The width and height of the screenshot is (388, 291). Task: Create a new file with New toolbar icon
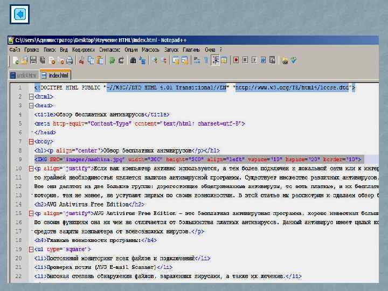pos(16,60)
